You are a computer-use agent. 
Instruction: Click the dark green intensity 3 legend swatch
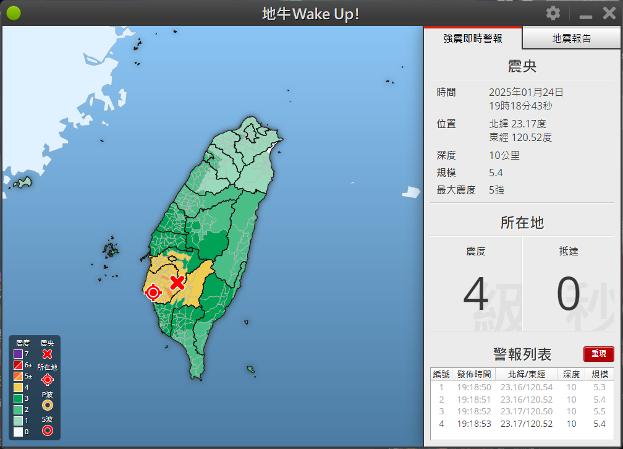19,398
